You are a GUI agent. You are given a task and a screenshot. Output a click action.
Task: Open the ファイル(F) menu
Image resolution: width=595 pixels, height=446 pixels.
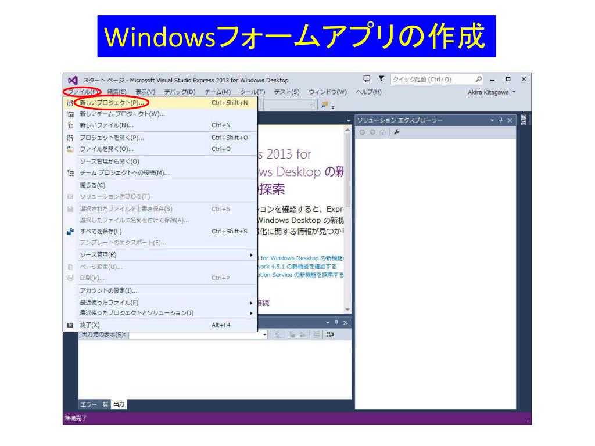[83, 92]
